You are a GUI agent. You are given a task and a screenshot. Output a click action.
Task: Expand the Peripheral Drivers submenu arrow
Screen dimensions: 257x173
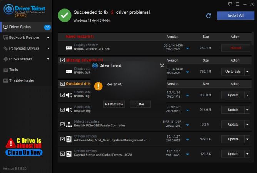tap(48, 48)
